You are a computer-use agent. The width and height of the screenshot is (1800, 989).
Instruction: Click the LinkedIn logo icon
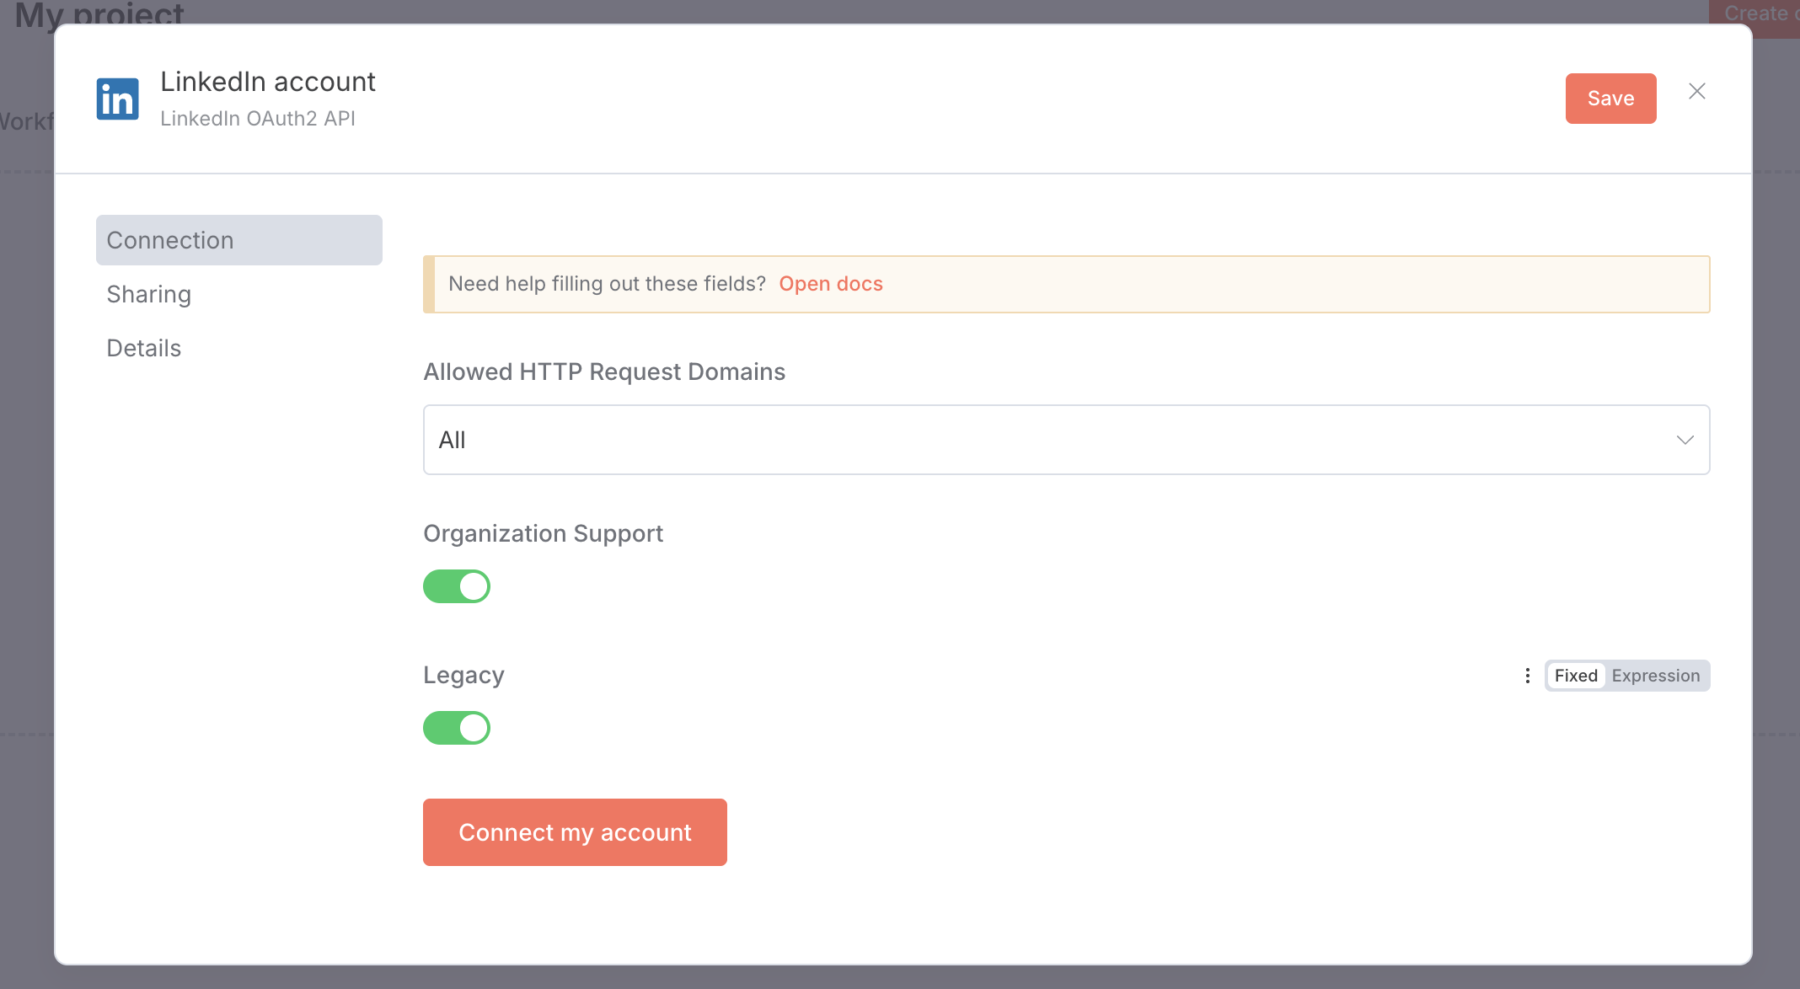coord(117,99)
